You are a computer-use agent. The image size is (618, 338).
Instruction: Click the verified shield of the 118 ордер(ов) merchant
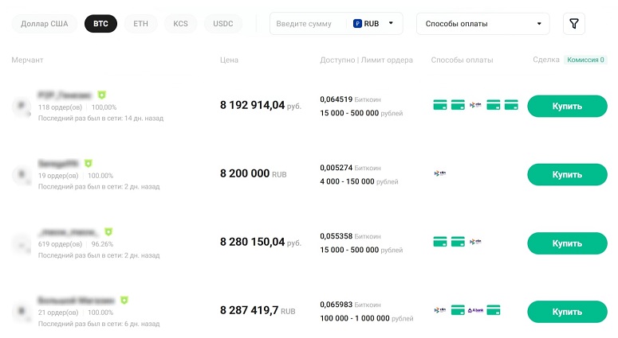click(102, 95)
